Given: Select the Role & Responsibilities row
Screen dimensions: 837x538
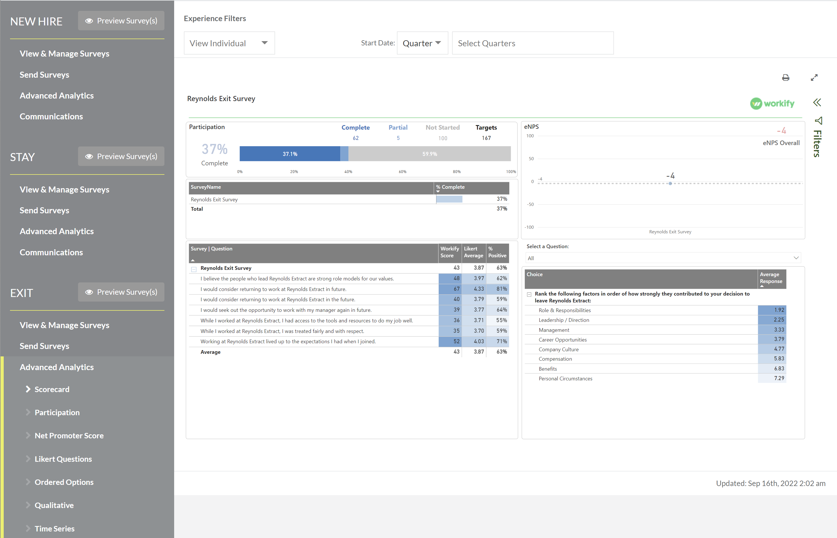Looking at the screenshot, I should 655,310.
